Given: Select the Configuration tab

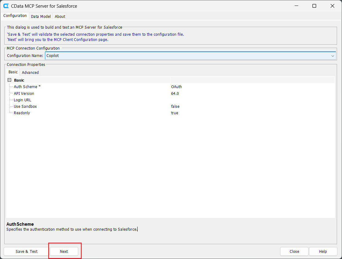Looking at the screenshot, I should coord(15,16).
